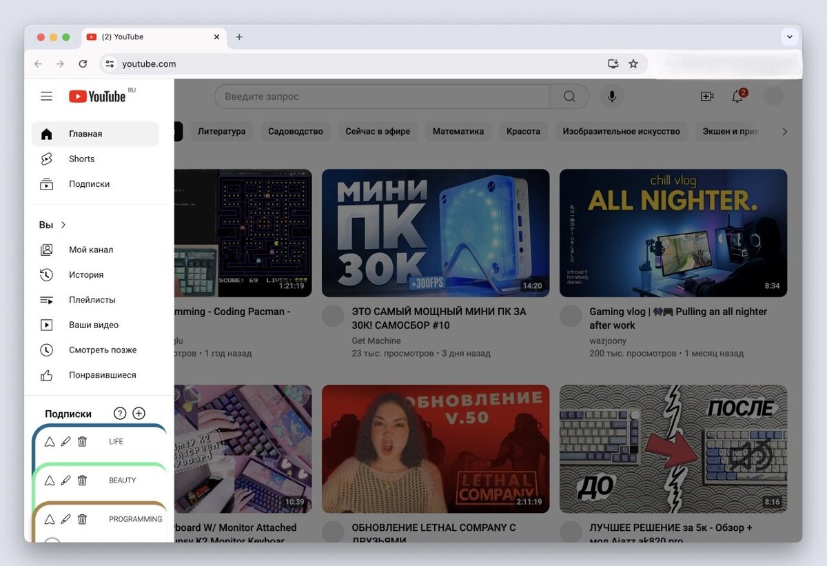Open the Coding Pacman video thumbnail
This screenshot has height=566, width=827.
point(243,233)
